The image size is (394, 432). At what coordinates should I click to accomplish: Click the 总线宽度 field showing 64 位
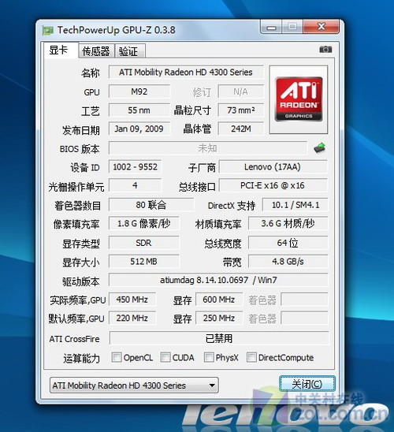point(288,243)
